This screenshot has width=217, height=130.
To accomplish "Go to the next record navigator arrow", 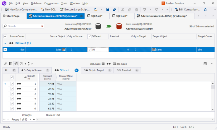I will tap(31, 119).
